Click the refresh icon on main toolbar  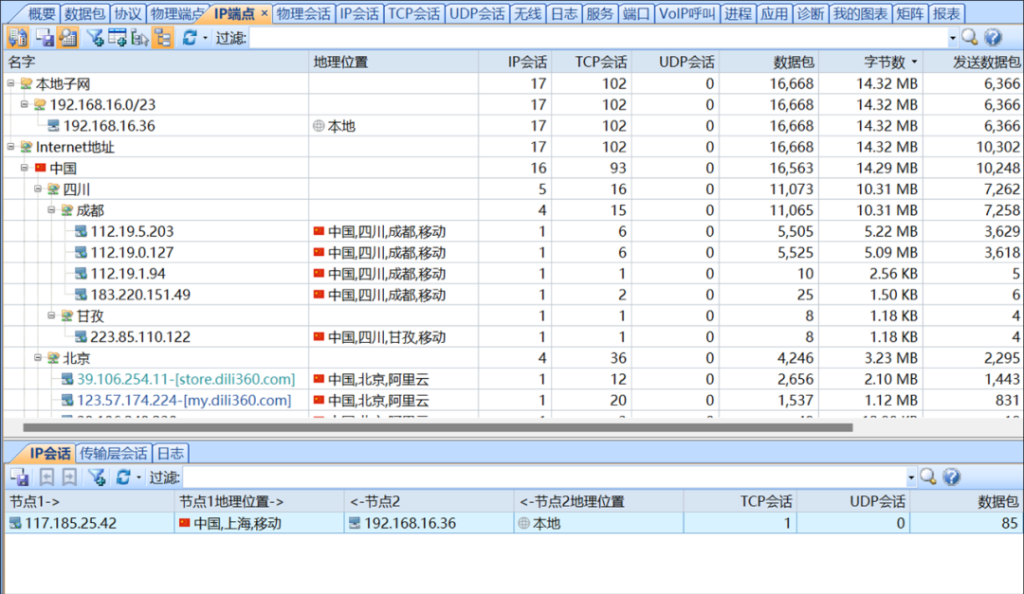click(190, 37)
